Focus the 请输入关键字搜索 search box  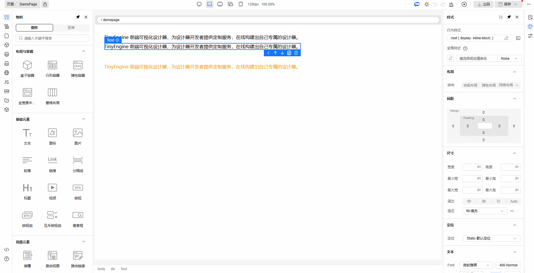52,38
